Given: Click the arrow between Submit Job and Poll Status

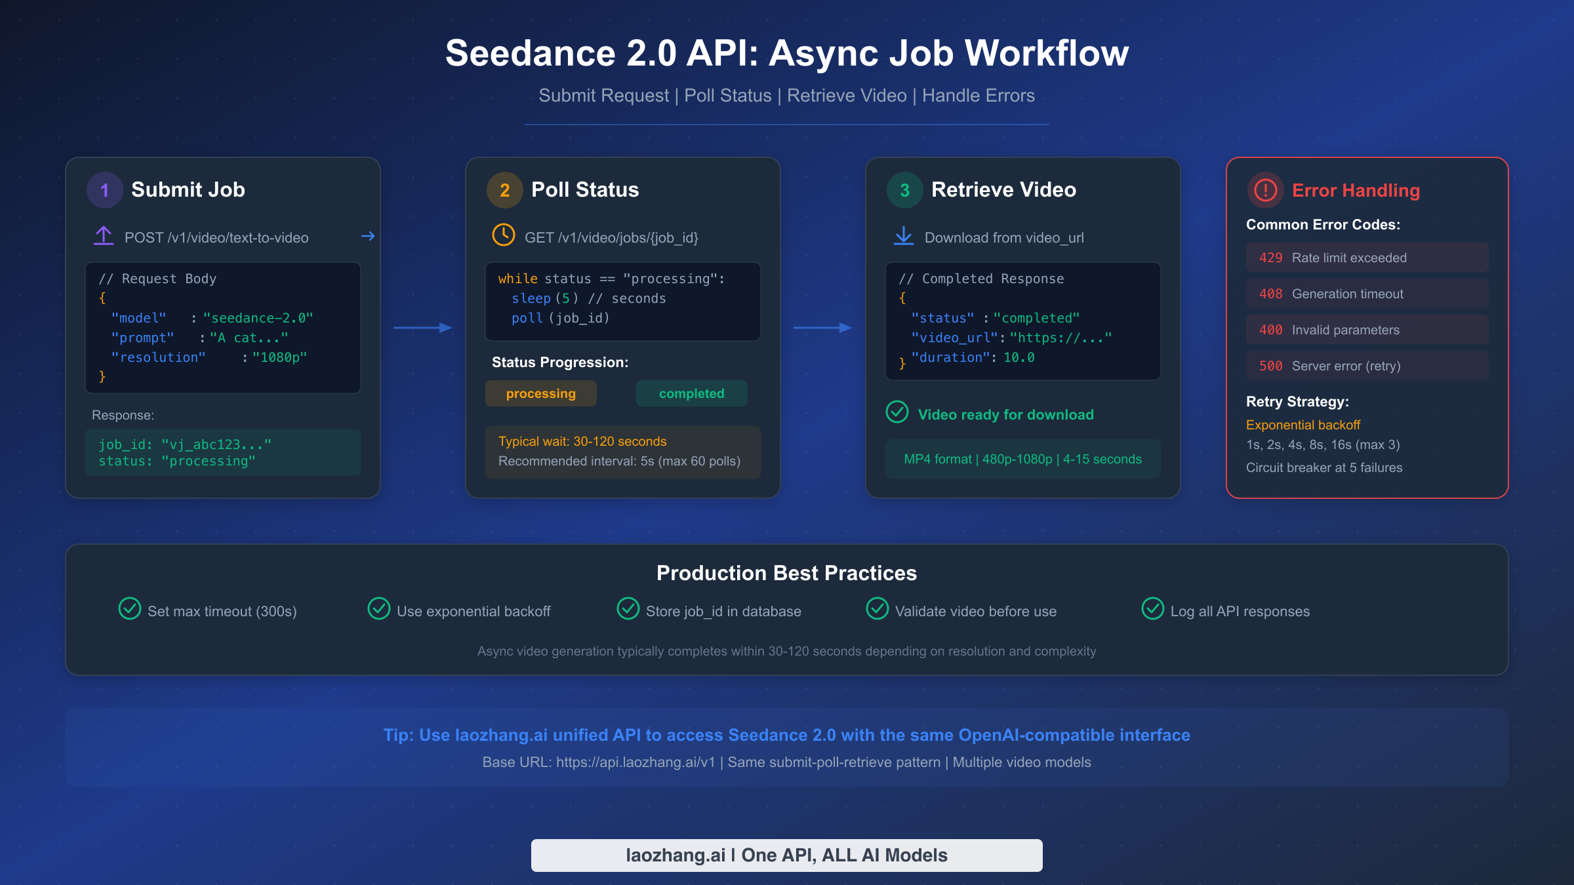Looking at the screenshot, I should [422, 326].
